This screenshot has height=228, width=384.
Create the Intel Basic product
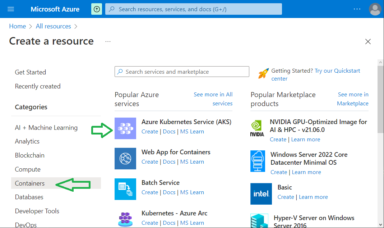[286, 197]
